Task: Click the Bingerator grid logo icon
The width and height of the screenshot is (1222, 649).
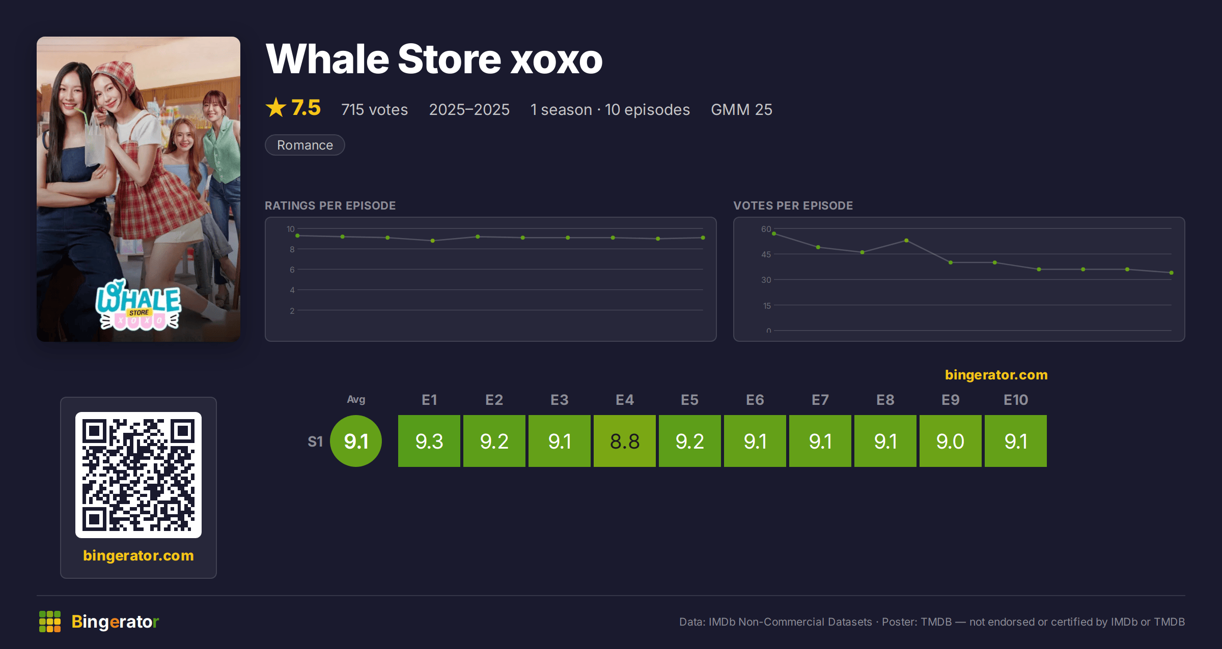Action: (50, 622)
